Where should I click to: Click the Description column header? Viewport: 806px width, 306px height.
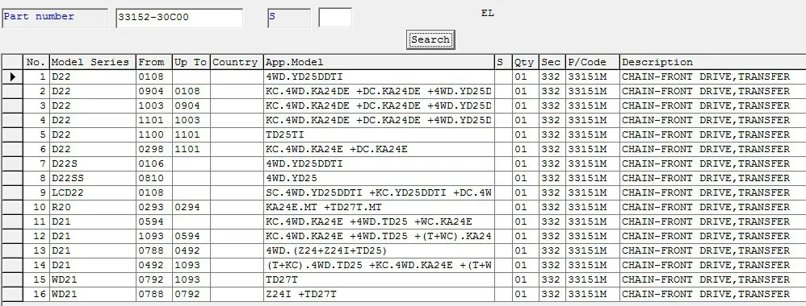pyautogui.click(x=712, y=62)
